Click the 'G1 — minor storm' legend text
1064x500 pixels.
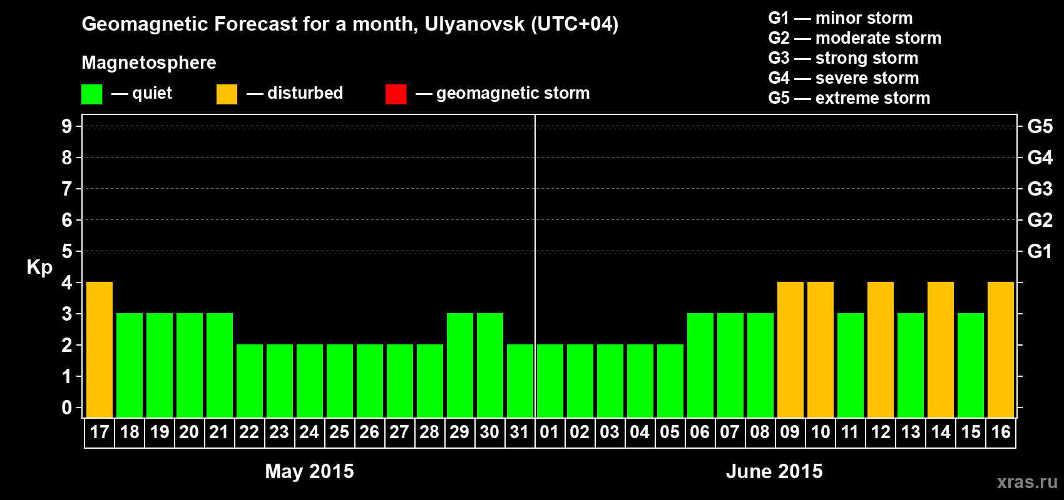click(841, 18)
